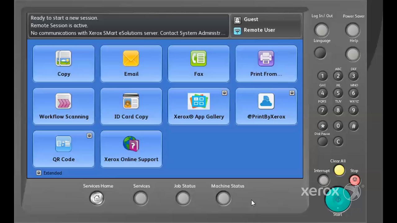The width and height of the screenshot is (397, 223).
Task: Toggle the Extended settings indicator
Action: coord(38,173)
